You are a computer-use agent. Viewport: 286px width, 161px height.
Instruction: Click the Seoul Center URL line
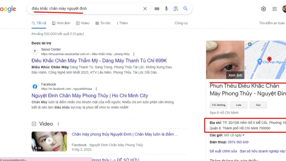coord(85,54)
